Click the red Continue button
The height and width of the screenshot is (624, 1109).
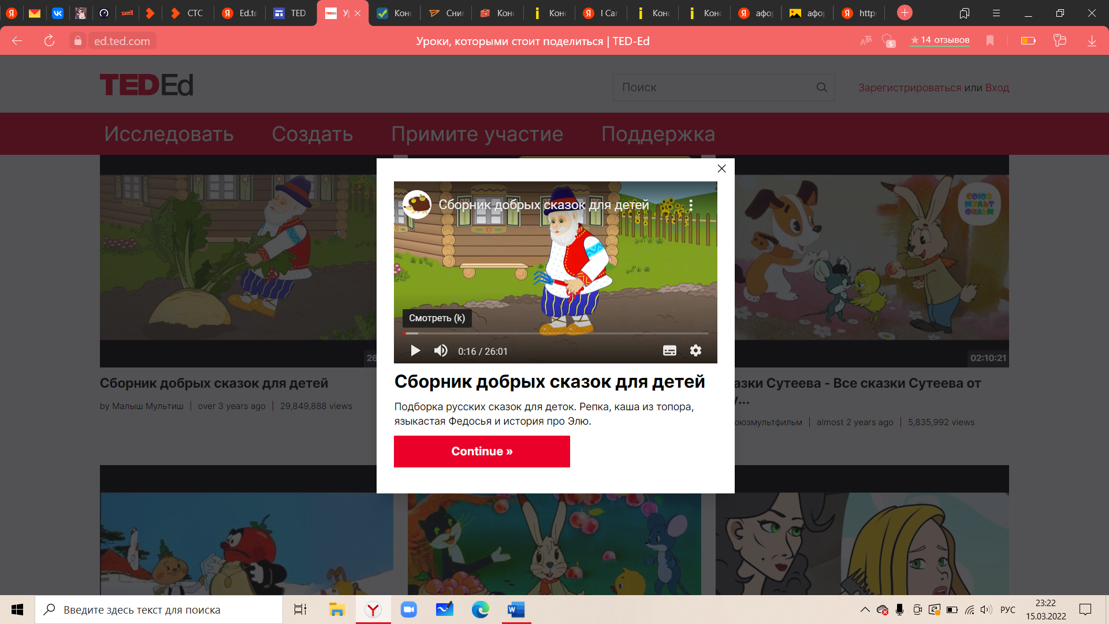(482, 451)
